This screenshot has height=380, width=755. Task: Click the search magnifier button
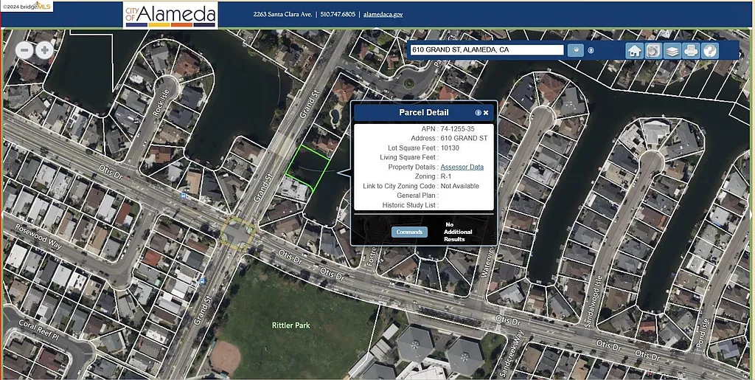coord(576,49)
